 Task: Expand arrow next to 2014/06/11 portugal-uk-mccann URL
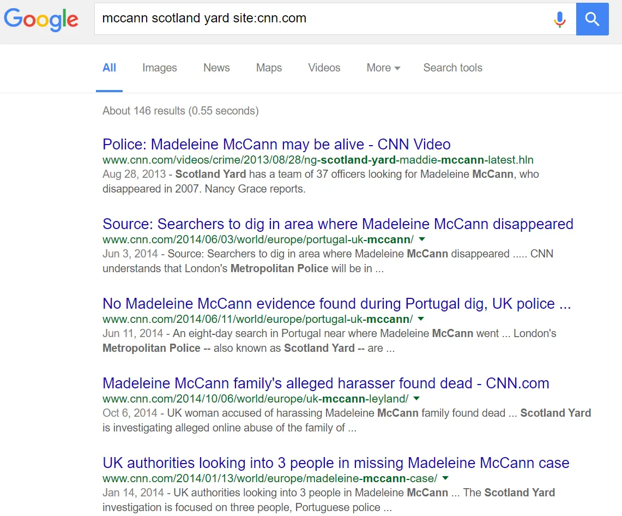point(421,319)
